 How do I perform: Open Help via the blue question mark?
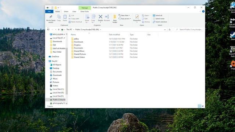(x=203, y=11)
